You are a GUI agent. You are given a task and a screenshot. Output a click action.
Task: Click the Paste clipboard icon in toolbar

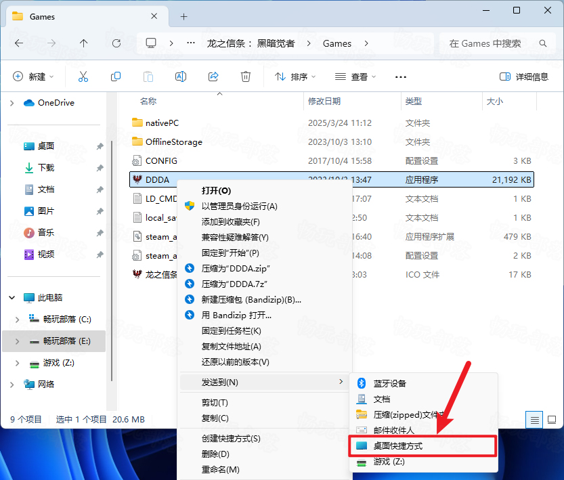[x=148, y=77]
